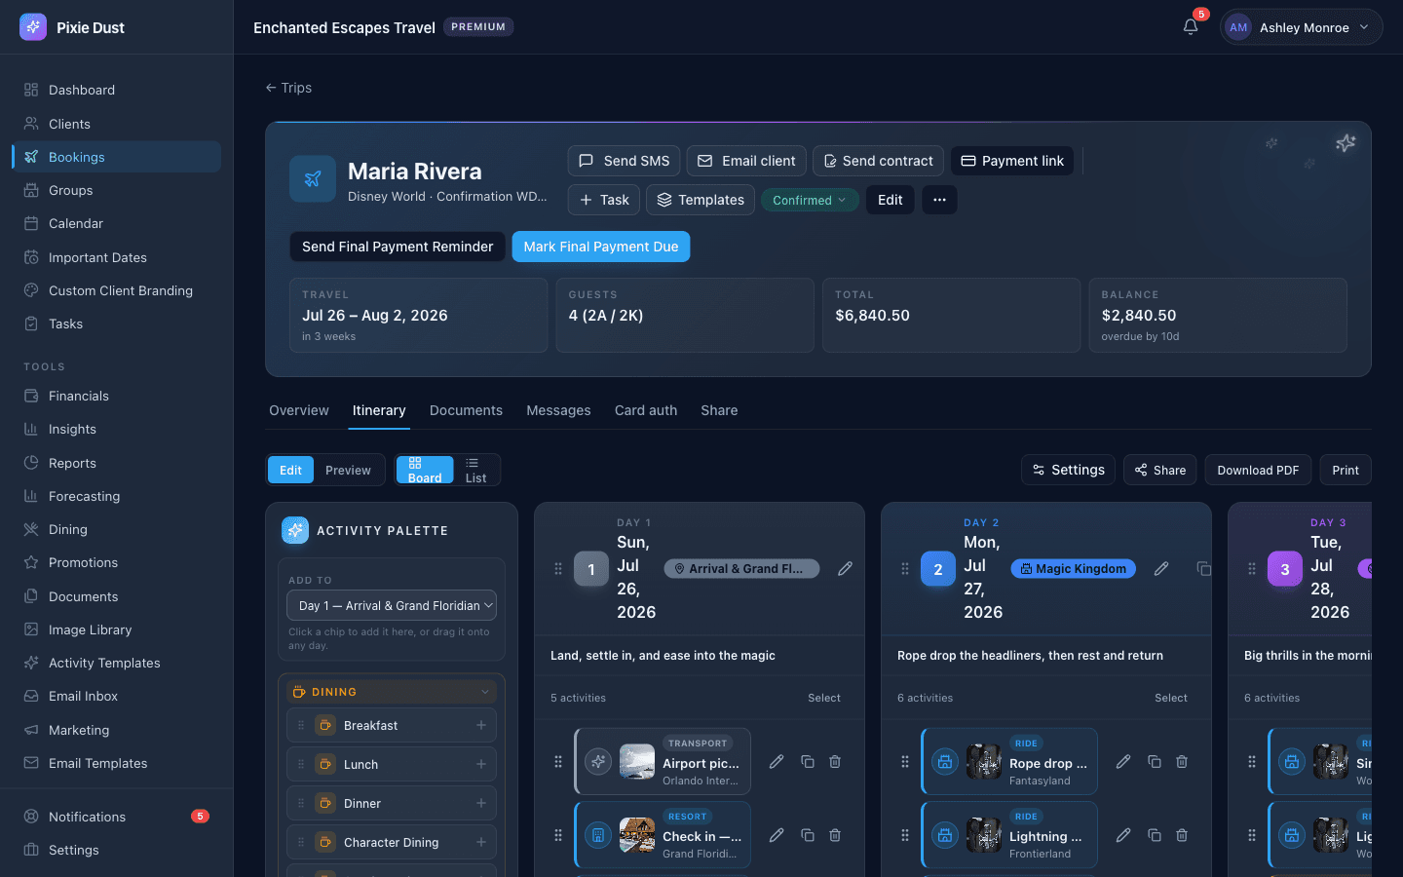
Task: Click the Share button beside Settings
Action: (1159, 470)
